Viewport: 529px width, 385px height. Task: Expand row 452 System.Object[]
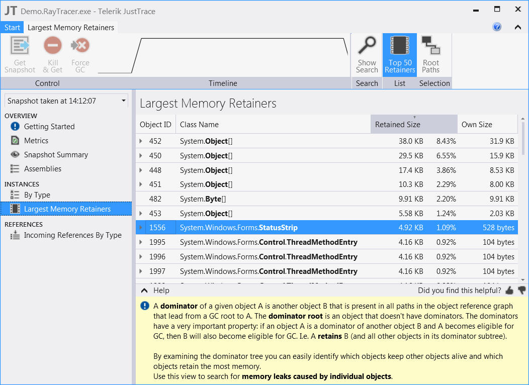pyautogui.click(x=141, y=141)
